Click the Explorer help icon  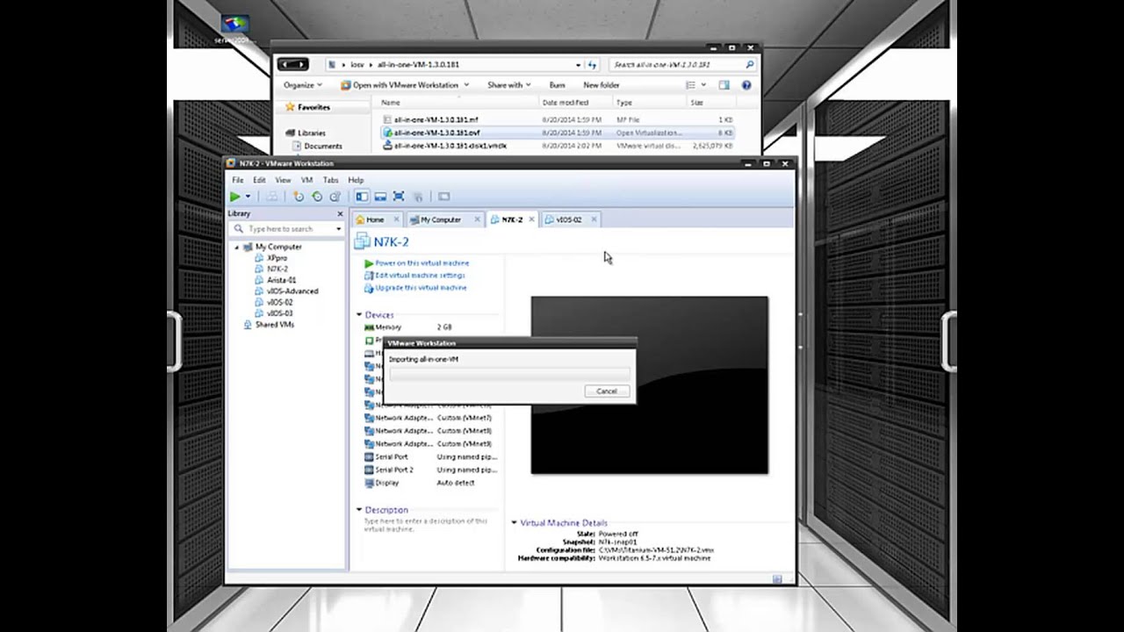pos(746,85)
